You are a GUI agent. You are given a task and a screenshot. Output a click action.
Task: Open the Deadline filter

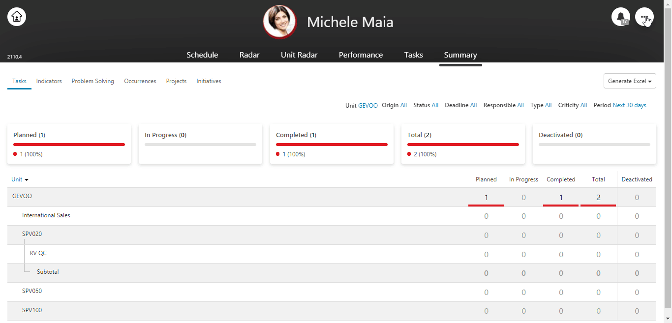click(473, 105)
